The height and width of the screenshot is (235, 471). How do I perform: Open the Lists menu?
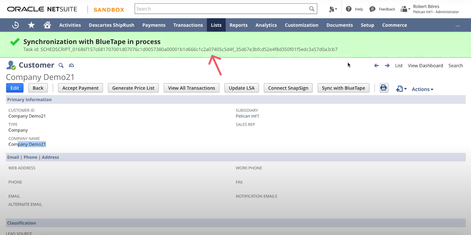coord(216,25)
